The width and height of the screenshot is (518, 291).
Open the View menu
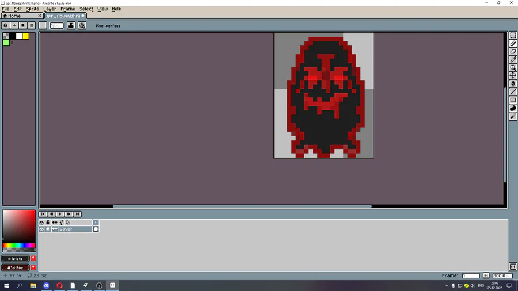[102, 9]
